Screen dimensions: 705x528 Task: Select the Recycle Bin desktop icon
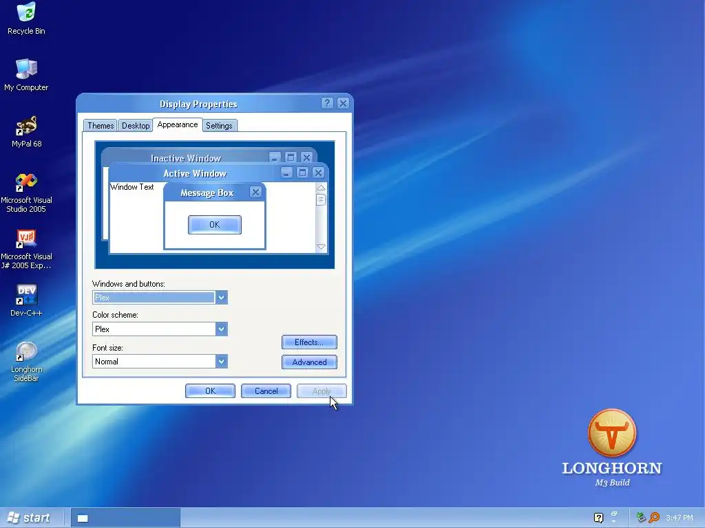pyautogui.click(x=26, y=18)
